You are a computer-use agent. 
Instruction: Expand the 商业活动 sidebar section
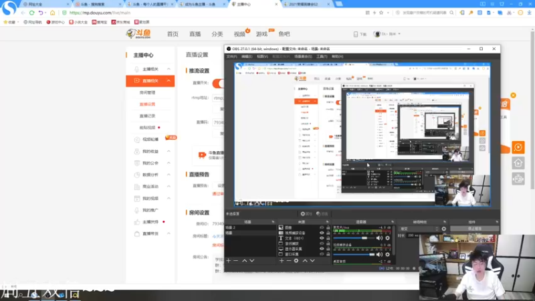pyautogui.click(x=169, y=187)
